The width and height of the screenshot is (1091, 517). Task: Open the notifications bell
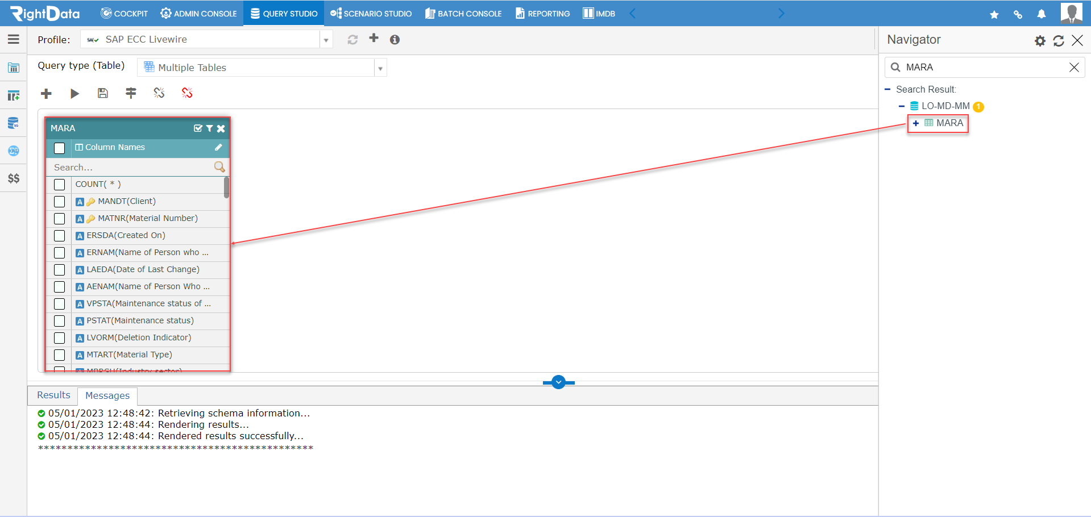(x=1042, y=13)
